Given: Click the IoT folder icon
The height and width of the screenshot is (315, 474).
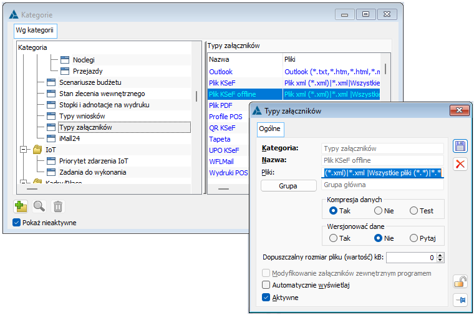Looking at the screenshot, I should tap(37, 150).
